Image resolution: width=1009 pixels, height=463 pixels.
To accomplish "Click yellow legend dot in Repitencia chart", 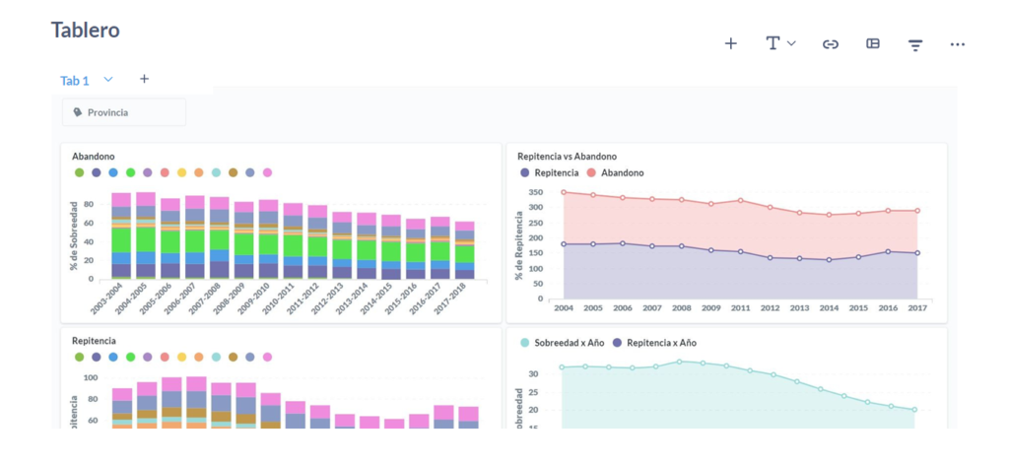I will pos(182,357).
